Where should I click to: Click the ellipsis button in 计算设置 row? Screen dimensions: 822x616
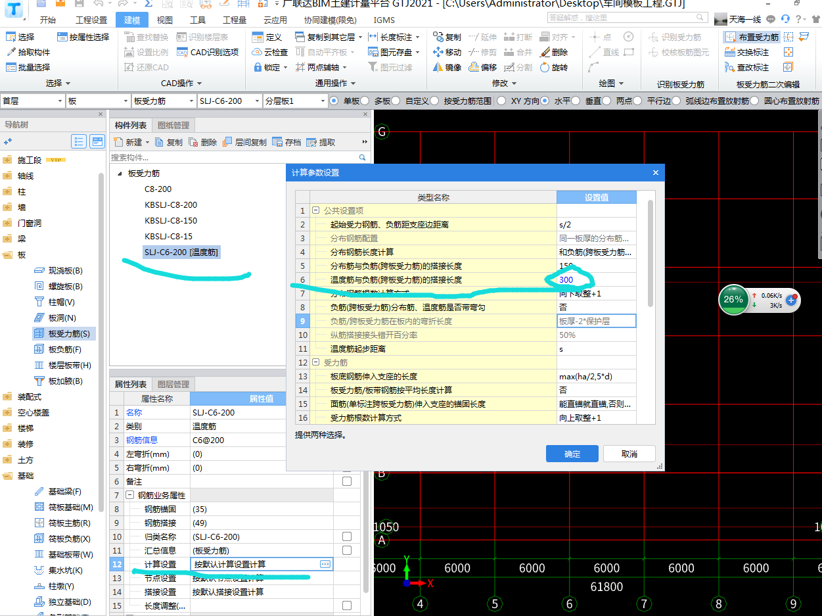click(x=325, y=564)
